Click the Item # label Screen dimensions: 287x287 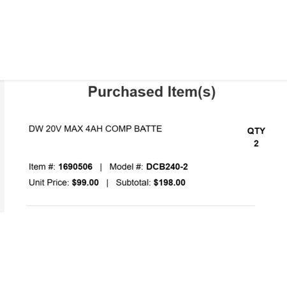point(42,166)
